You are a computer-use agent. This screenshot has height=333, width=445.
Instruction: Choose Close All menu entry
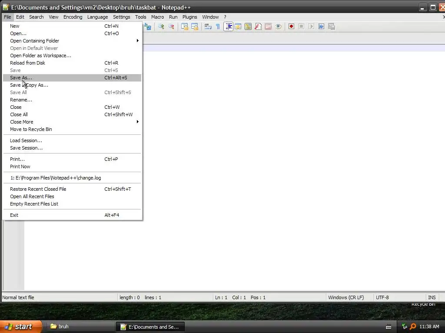72,114
